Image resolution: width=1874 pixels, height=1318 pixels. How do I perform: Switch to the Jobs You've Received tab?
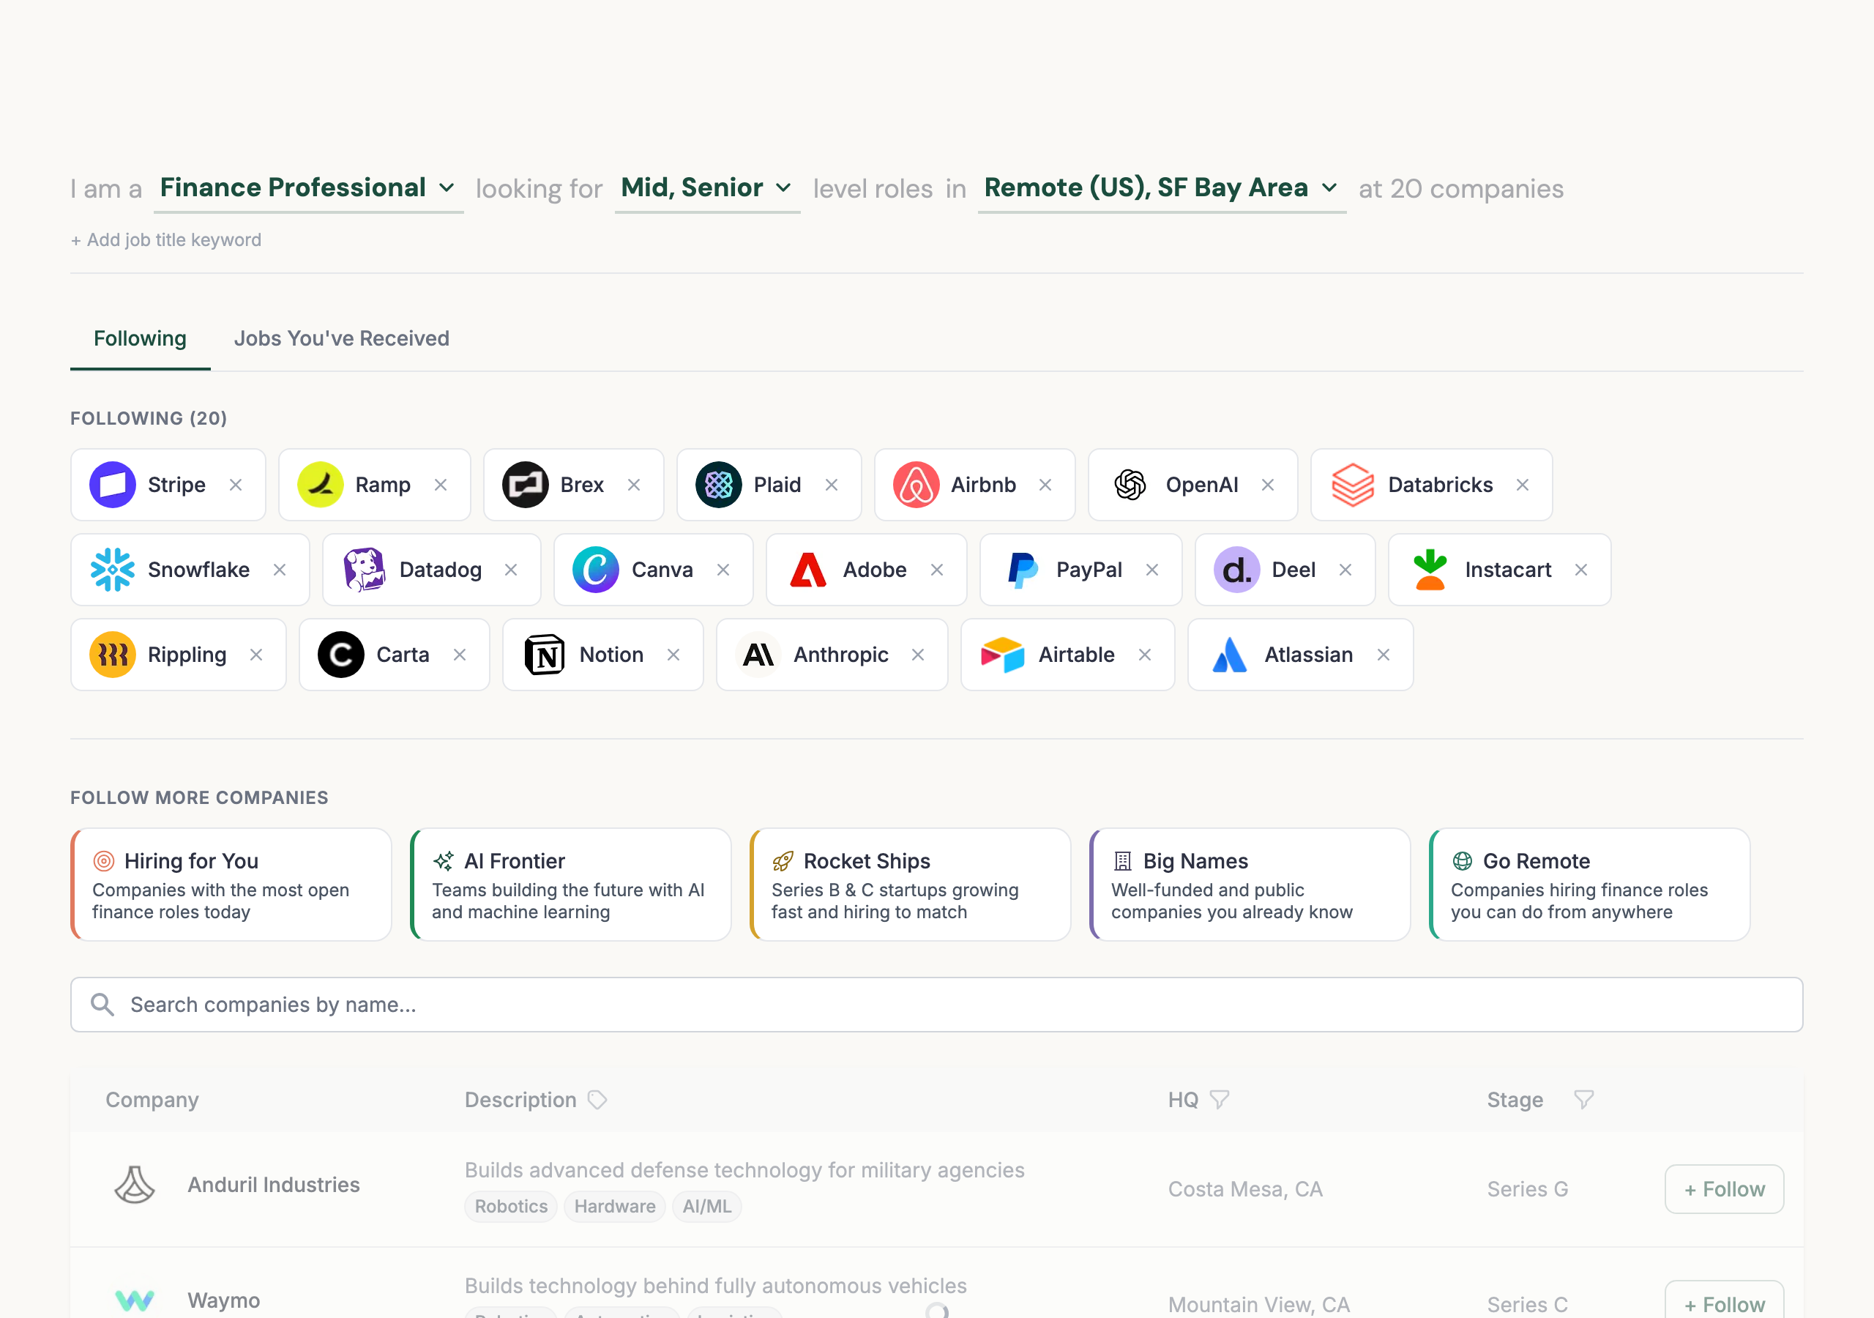(x=341, y=338)
